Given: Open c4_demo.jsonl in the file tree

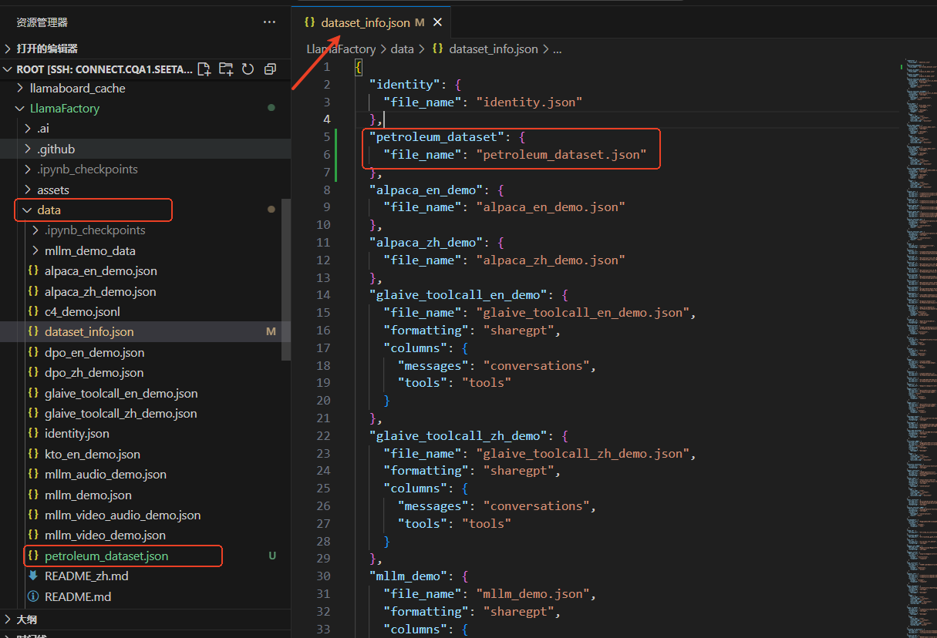Looking at the screenshot, I should 83,312.
